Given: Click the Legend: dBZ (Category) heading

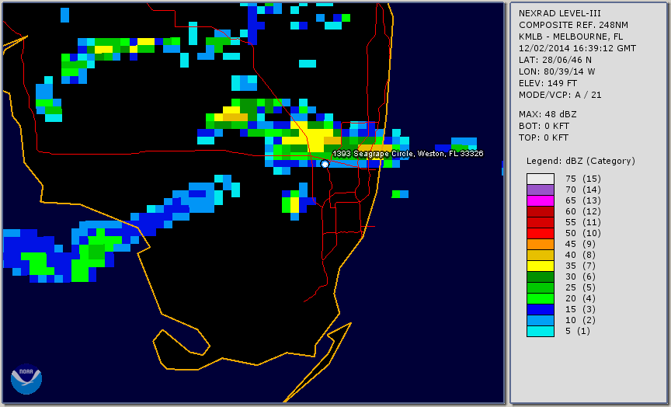Looking at the screenshot, I should click(581, 161).
